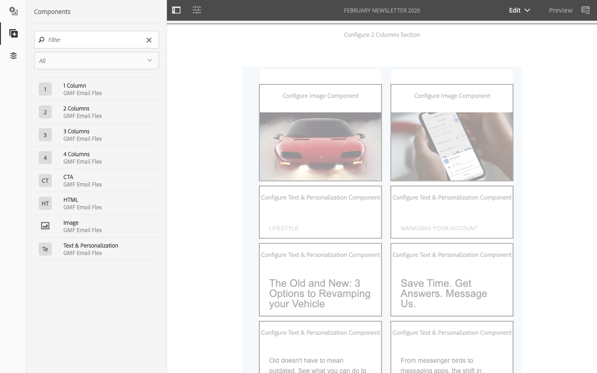Click the FEBRUARY NEWSLETTER 2020 page title
This screenshot has width=597, height=373.
click(x=382, y=10)
